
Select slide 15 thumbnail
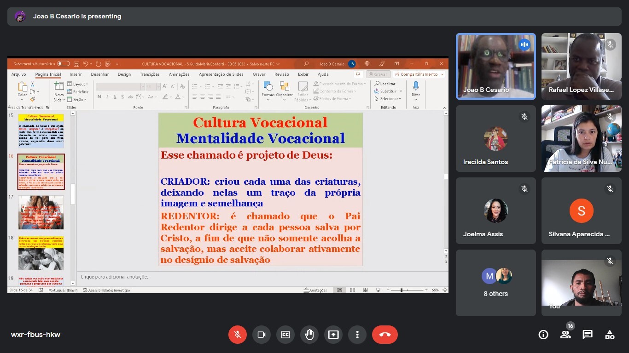[x=41, y=131]
